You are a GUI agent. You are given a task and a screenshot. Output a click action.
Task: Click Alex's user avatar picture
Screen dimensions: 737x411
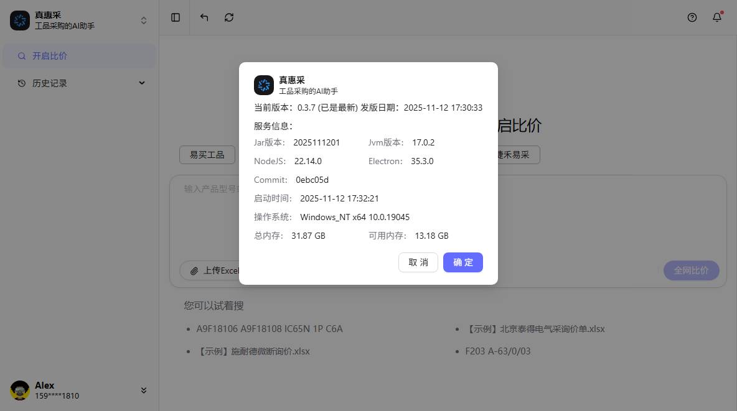click(x=20, y=390)
